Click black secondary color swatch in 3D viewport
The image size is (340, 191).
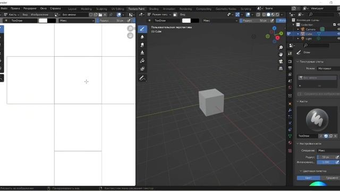coord(195,21)
